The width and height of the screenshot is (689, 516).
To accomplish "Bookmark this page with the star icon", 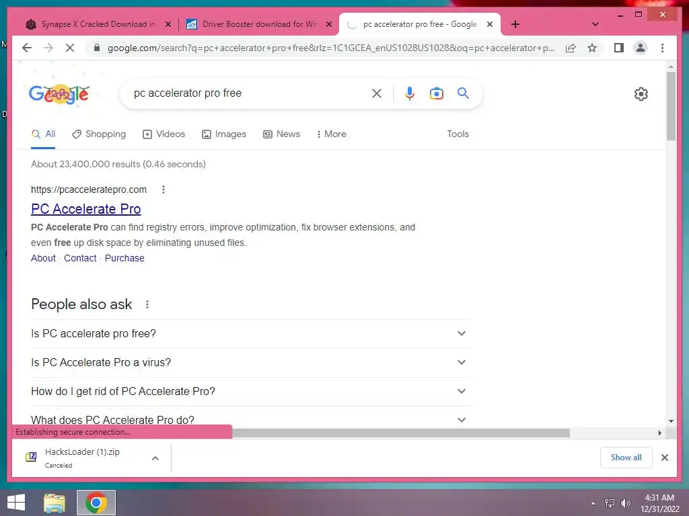I will pos(592,48).
